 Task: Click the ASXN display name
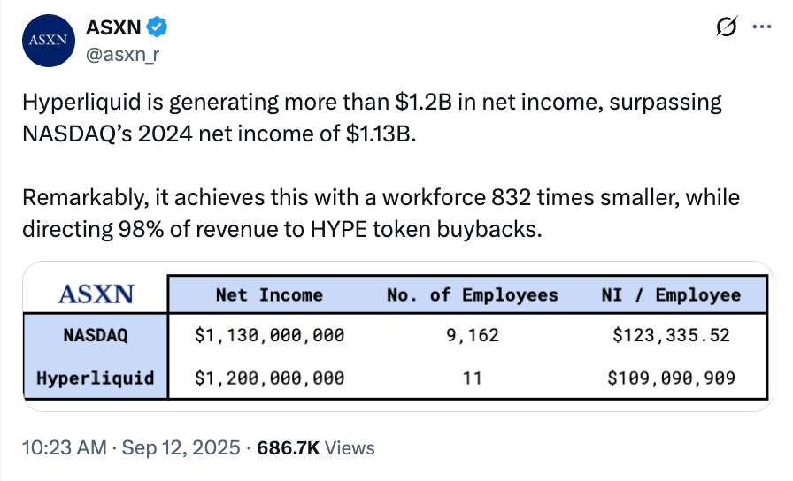[112, 27]
